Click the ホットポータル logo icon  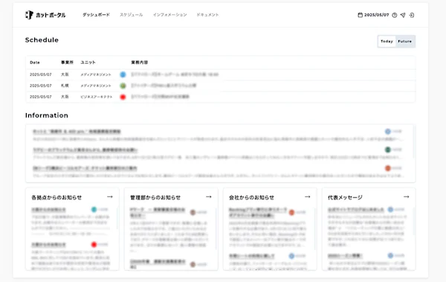tap(29, 15)
